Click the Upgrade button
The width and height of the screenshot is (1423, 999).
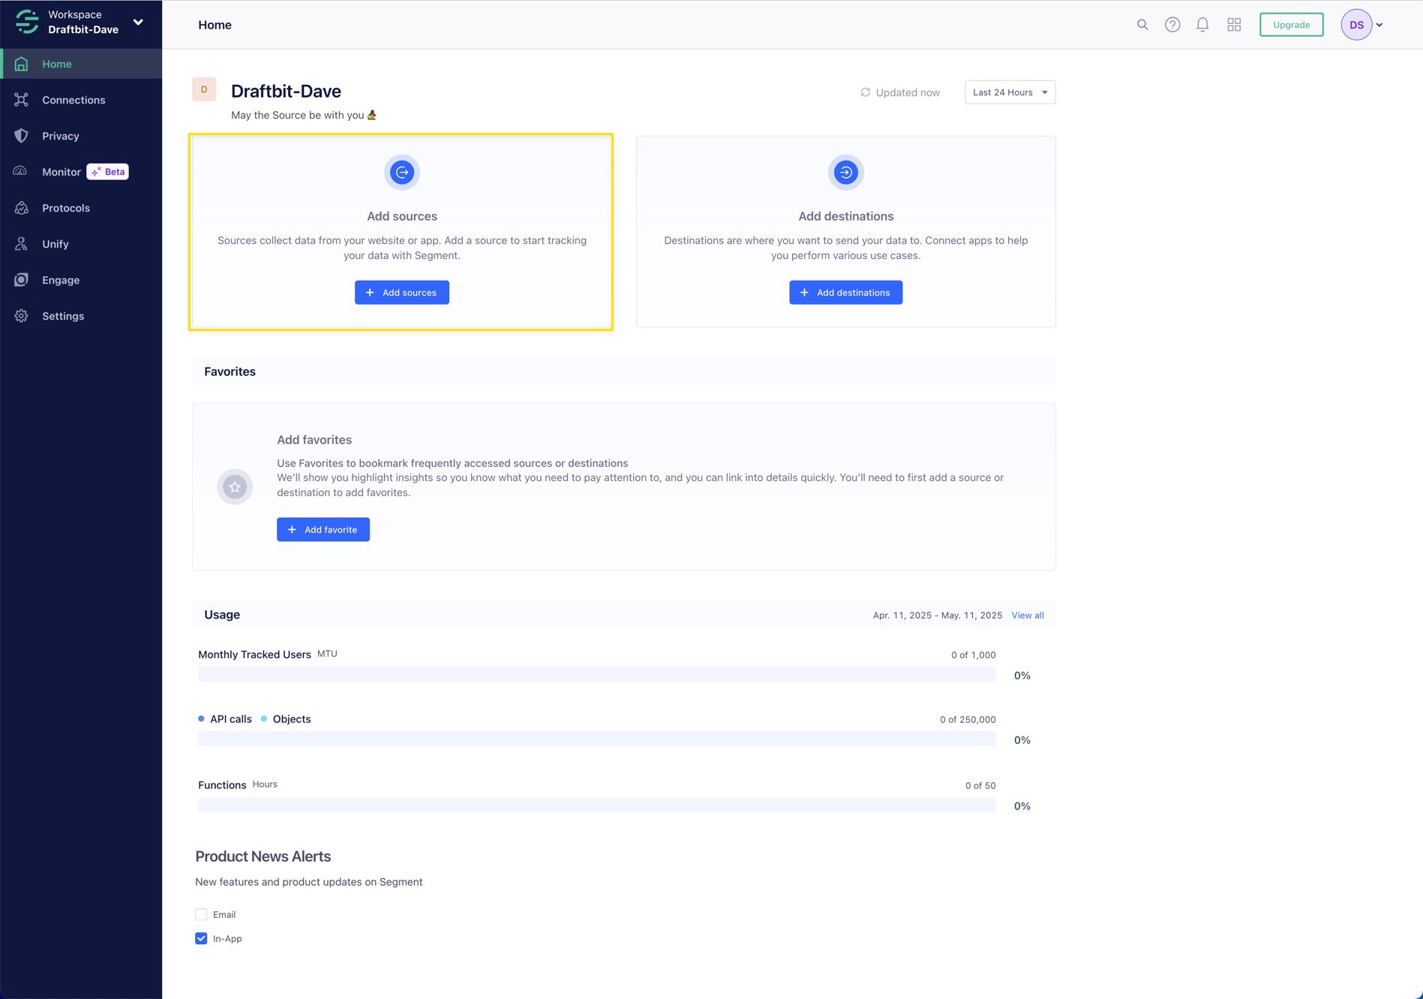1291,25
